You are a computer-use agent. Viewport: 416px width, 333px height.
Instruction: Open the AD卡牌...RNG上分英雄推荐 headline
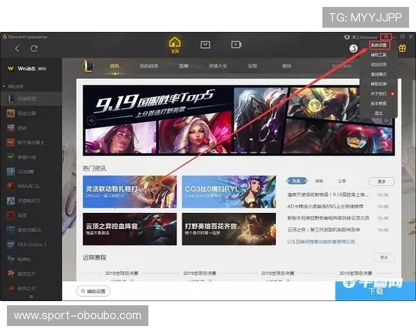pyautogui.click(x=325, y=206)
